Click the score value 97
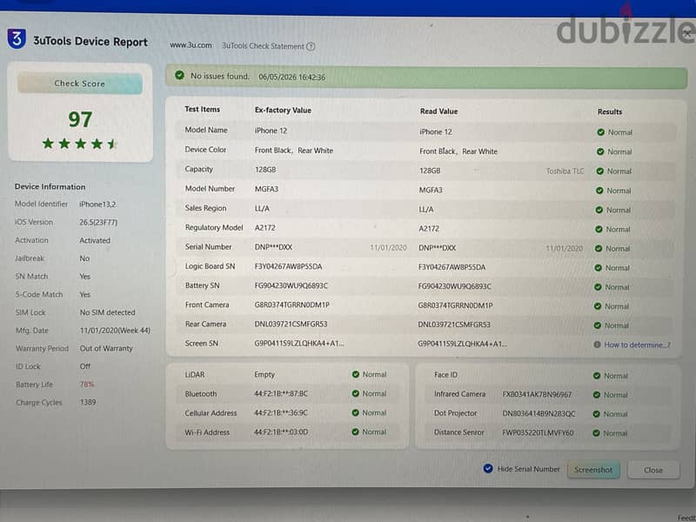696x522 pixels. point(80,119)
